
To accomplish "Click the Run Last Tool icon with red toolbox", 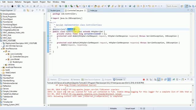I will [x=77, y=6].
